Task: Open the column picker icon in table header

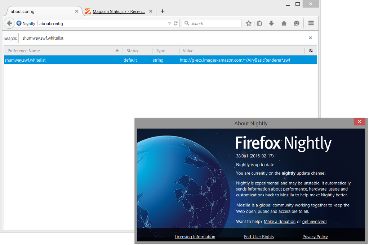Action: coord(311,50)
